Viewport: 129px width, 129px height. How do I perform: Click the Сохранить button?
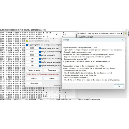[34, 83]
